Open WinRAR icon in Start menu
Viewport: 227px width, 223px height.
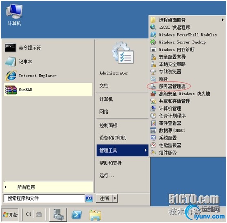point(11,90)
